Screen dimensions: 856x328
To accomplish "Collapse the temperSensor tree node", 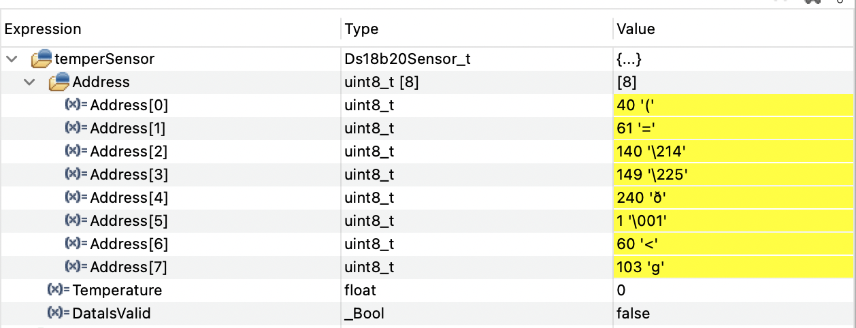I will point(12,59).
